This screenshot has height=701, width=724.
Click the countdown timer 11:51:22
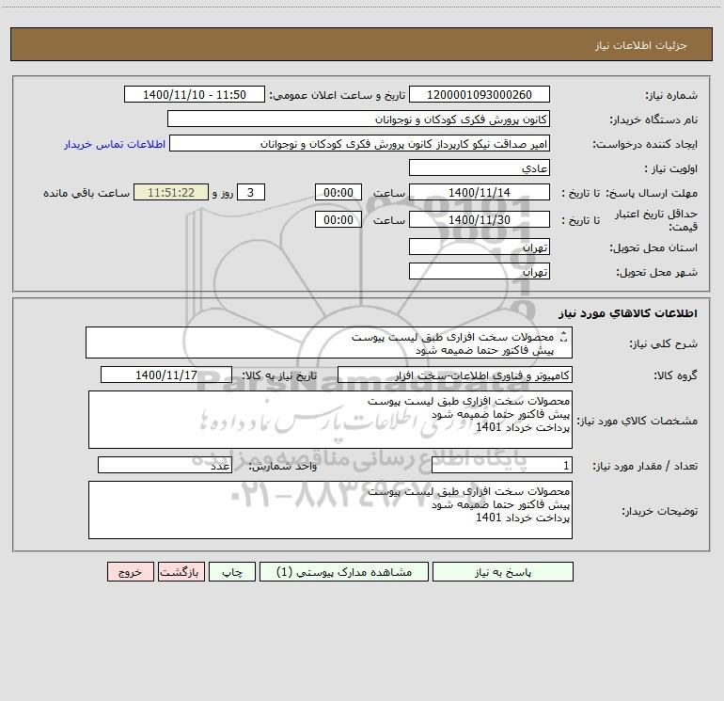click(171, 192)
